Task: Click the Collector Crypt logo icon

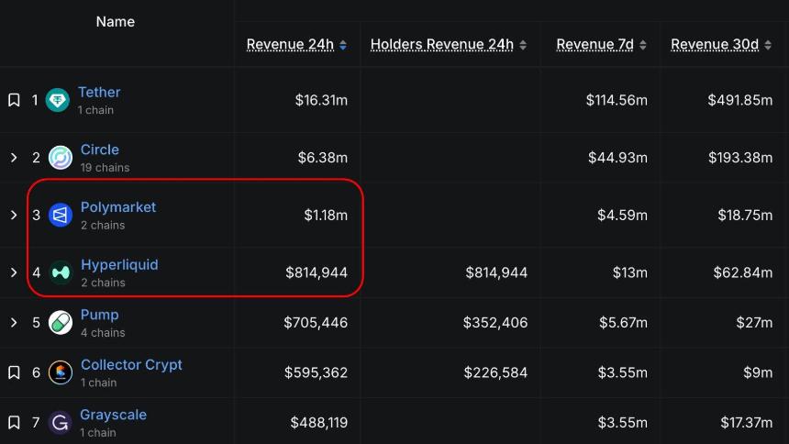Action: pos(61,372)
